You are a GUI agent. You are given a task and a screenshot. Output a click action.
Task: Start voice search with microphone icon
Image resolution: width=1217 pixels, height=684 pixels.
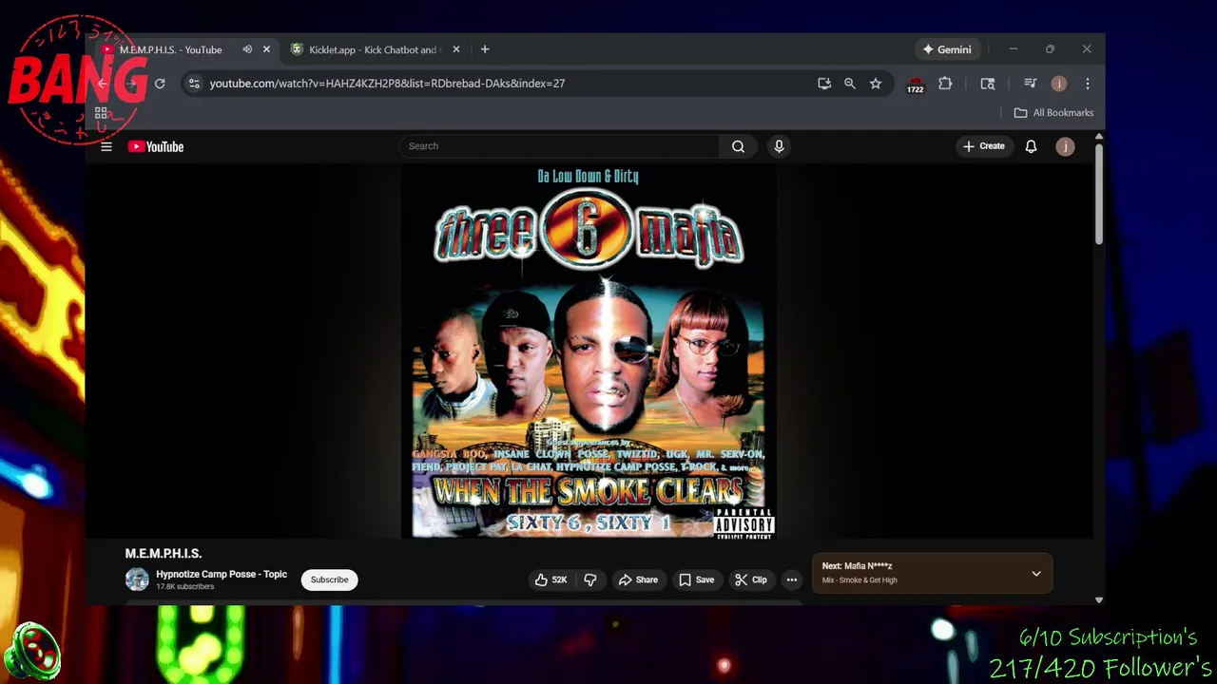[779, 146]
